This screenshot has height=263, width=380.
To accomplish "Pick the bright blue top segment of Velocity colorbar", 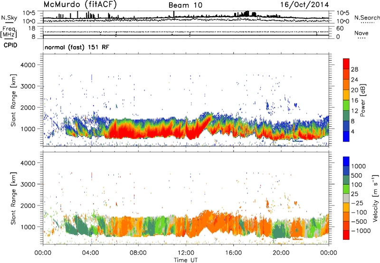I will 346,161.
